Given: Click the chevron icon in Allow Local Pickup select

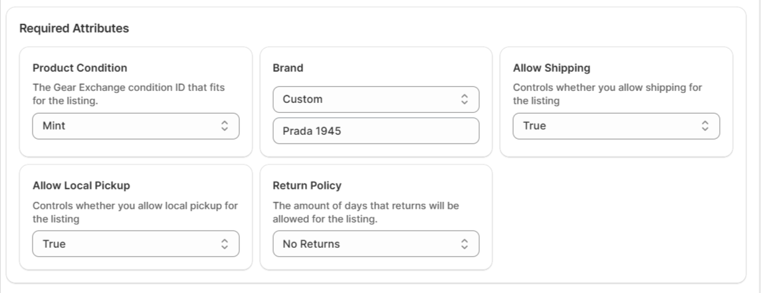Looking at the screenshot, I should coord(224,244).
